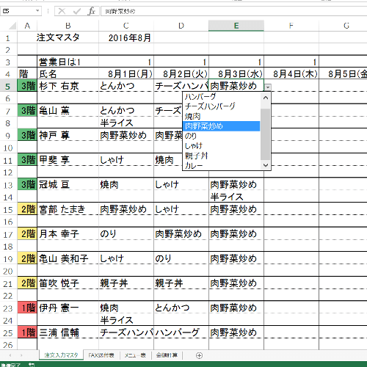The image size is (367, 367).
Task: Click the cell E5 validation dropdown arrow
Action: tap(268, 87)
